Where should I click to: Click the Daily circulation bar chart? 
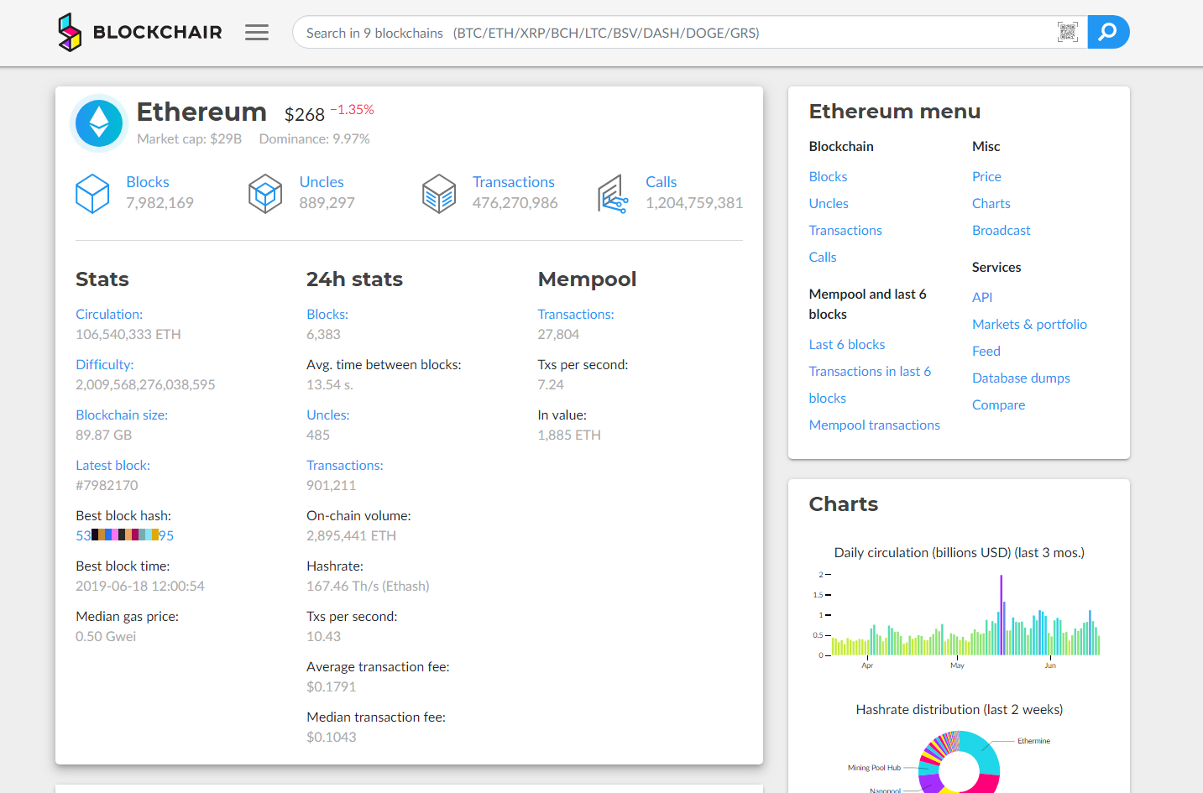pos(958,619)
